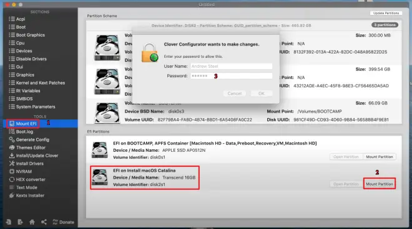Image resolution: width=412 pixels, height=229 pixels.
Task: Mount Partition for Install macOS Catalina EFI
Action: point(380,184)
